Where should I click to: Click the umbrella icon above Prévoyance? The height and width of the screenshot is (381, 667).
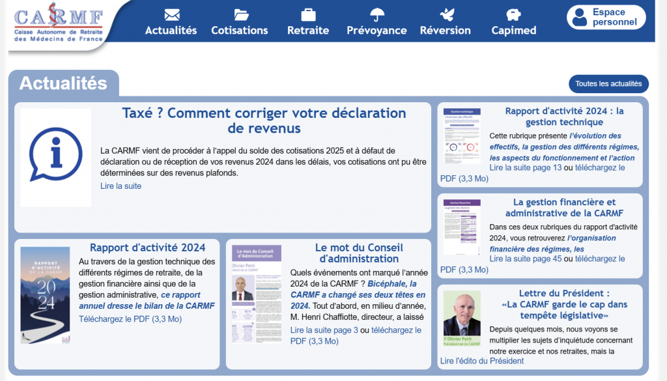tap(377, 14)
